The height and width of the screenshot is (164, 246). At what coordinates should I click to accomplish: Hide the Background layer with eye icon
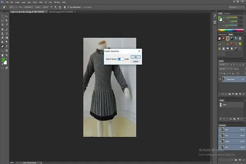pos(220,79)
